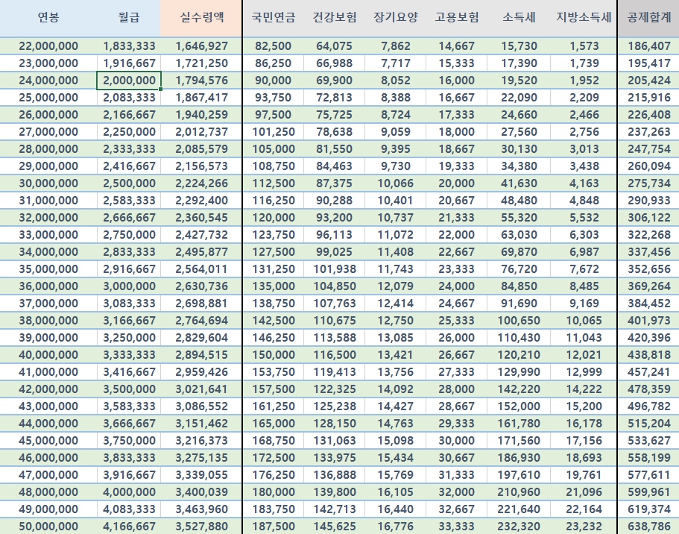The height and width of the screenshot is (534, 679).
Task: Select income tax cell 120,210
Action: (519, 354)
